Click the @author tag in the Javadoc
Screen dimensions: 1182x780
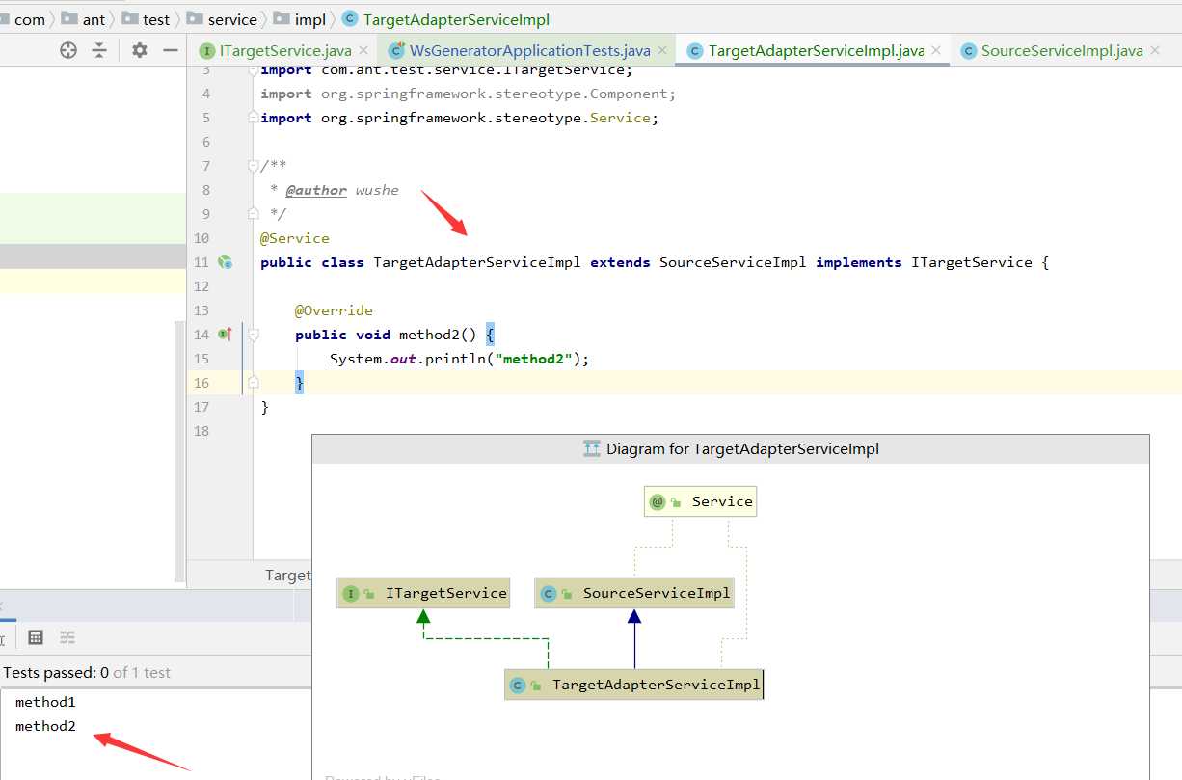(x=316, y=190)
